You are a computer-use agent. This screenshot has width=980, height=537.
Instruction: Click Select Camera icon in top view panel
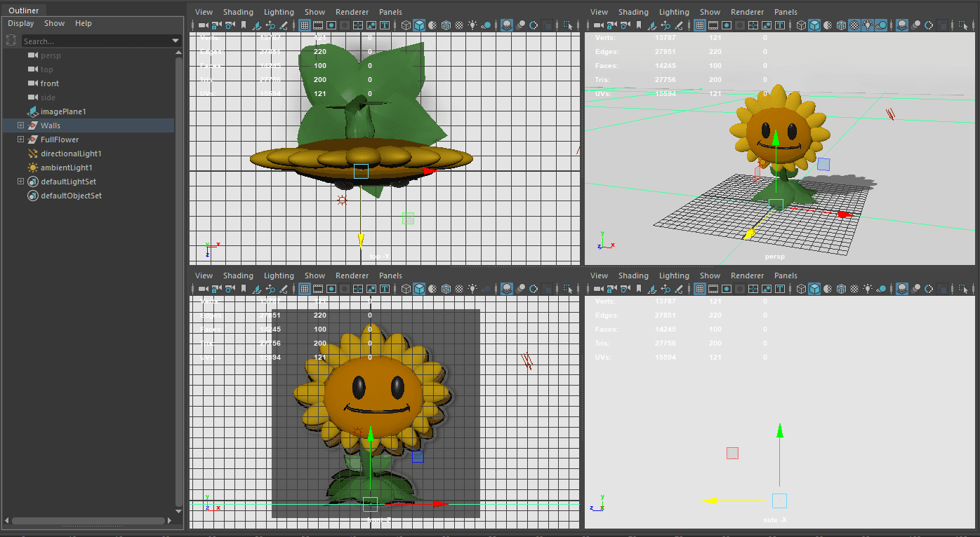coord(203,25)
